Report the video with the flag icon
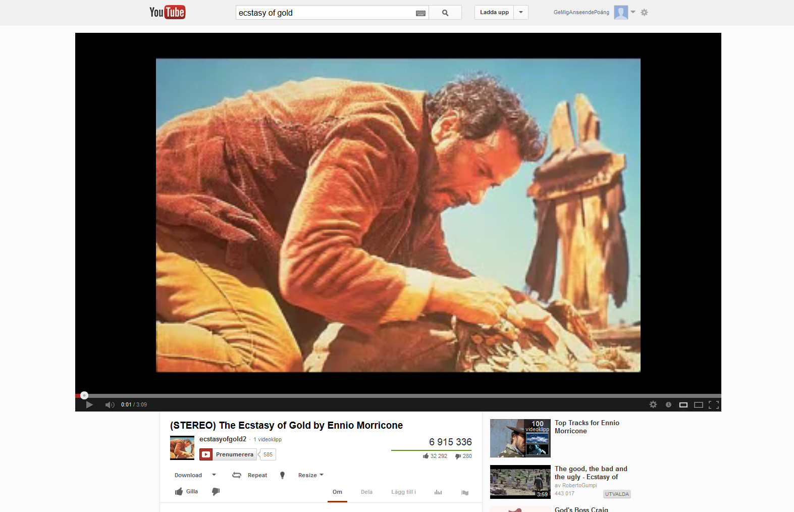The height and width of the screenshot is (512, 794). pyautogui.click(x=465, y=492)
